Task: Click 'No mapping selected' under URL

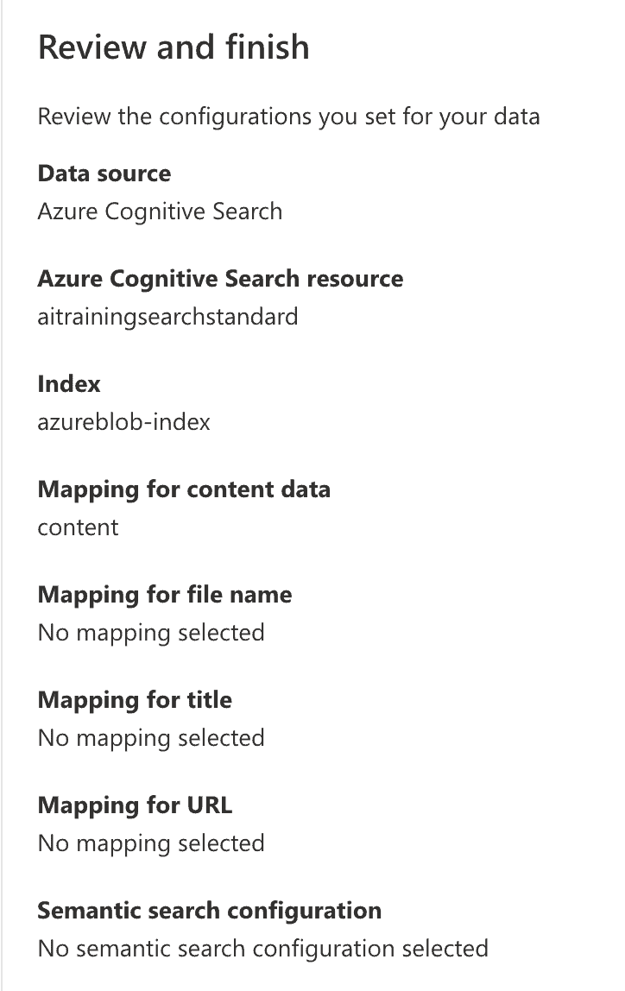Action: (x=151, y=843)
